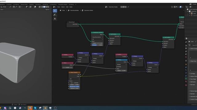Click the Geometry Nodes node group name field

coord(113,7)
